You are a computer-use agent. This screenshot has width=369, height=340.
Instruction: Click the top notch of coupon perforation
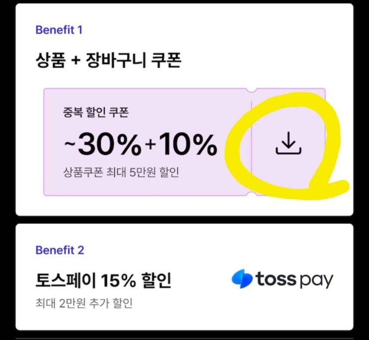click(251, 90)
